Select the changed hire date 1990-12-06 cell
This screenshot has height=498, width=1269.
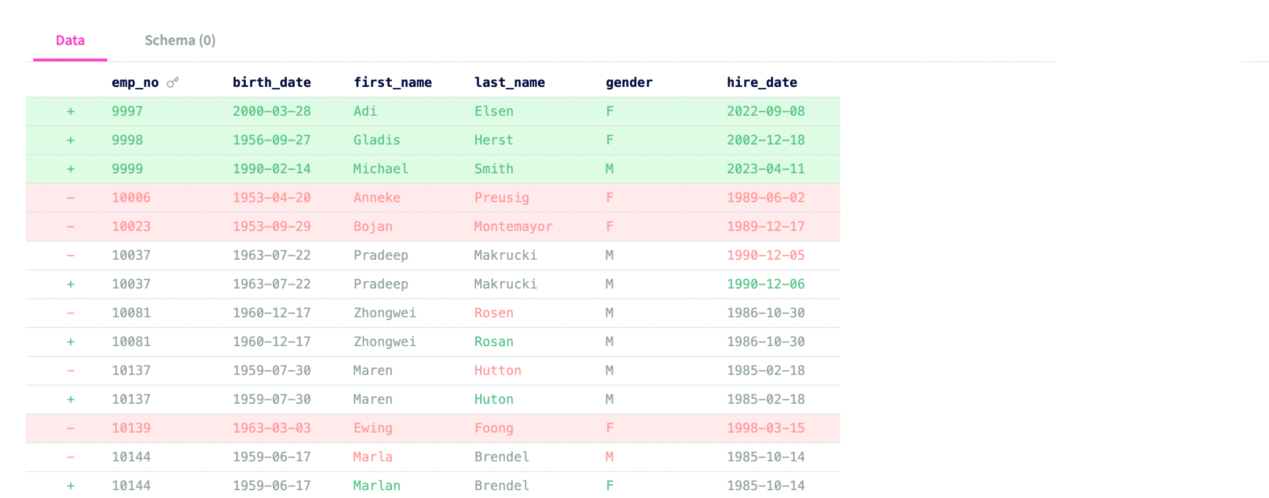[765, 284]
